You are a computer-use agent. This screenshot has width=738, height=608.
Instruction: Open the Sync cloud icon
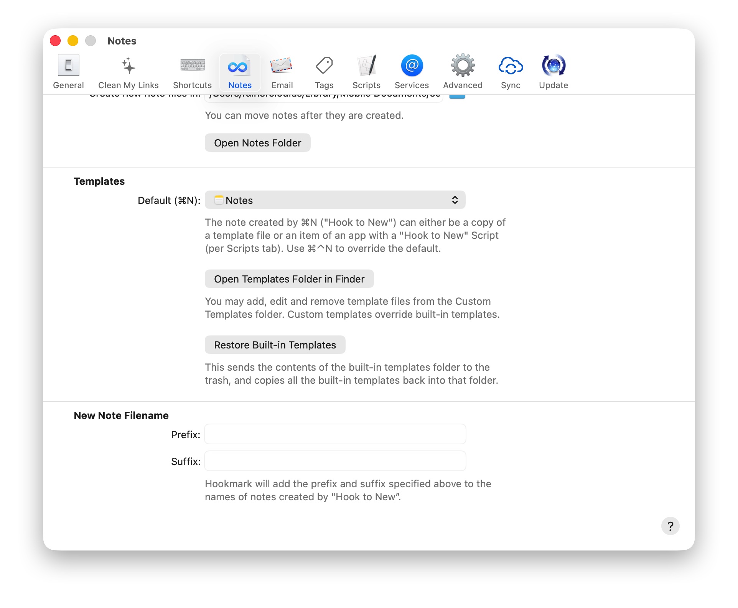coord(511,66)
